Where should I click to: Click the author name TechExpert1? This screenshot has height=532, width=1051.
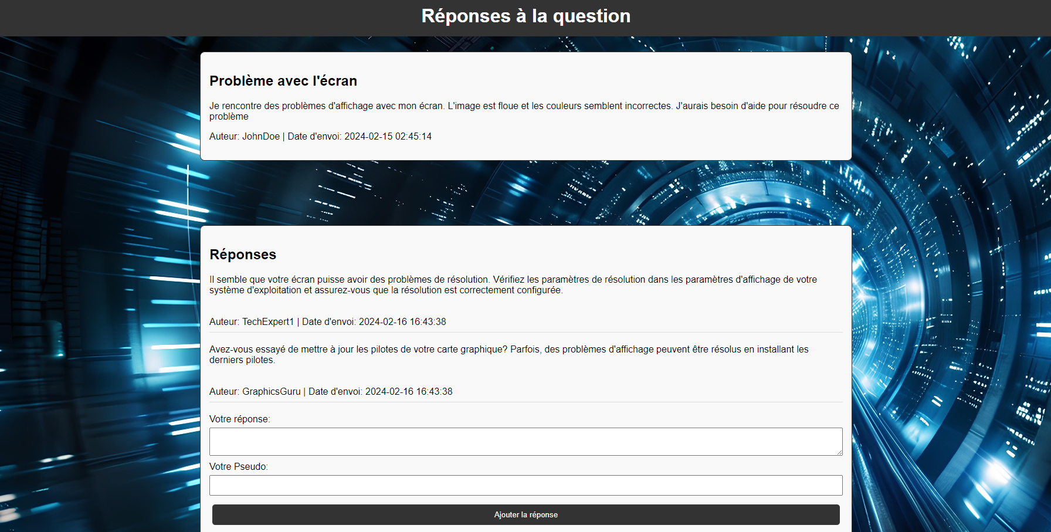point(267,321)
